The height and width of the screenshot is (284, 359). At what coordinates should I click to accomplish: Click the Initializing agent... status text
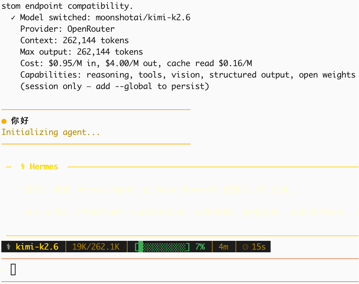pos(51,132)
